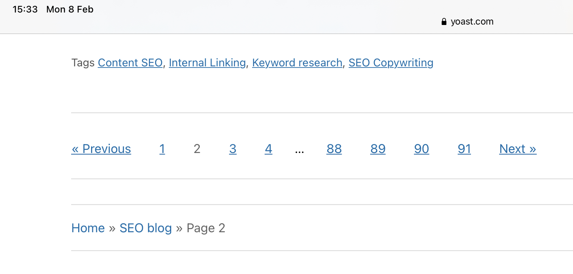This screenshot has width=573, height=274.
Task: Click the clock showing 15:33
Action: 25,9
